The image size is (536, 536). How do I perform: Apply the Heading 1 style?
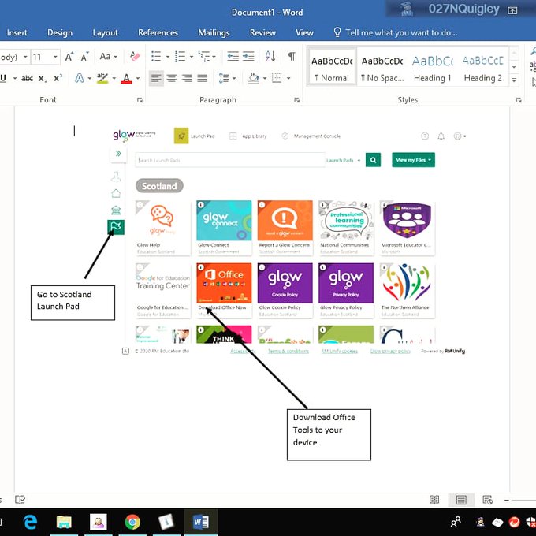433,67
